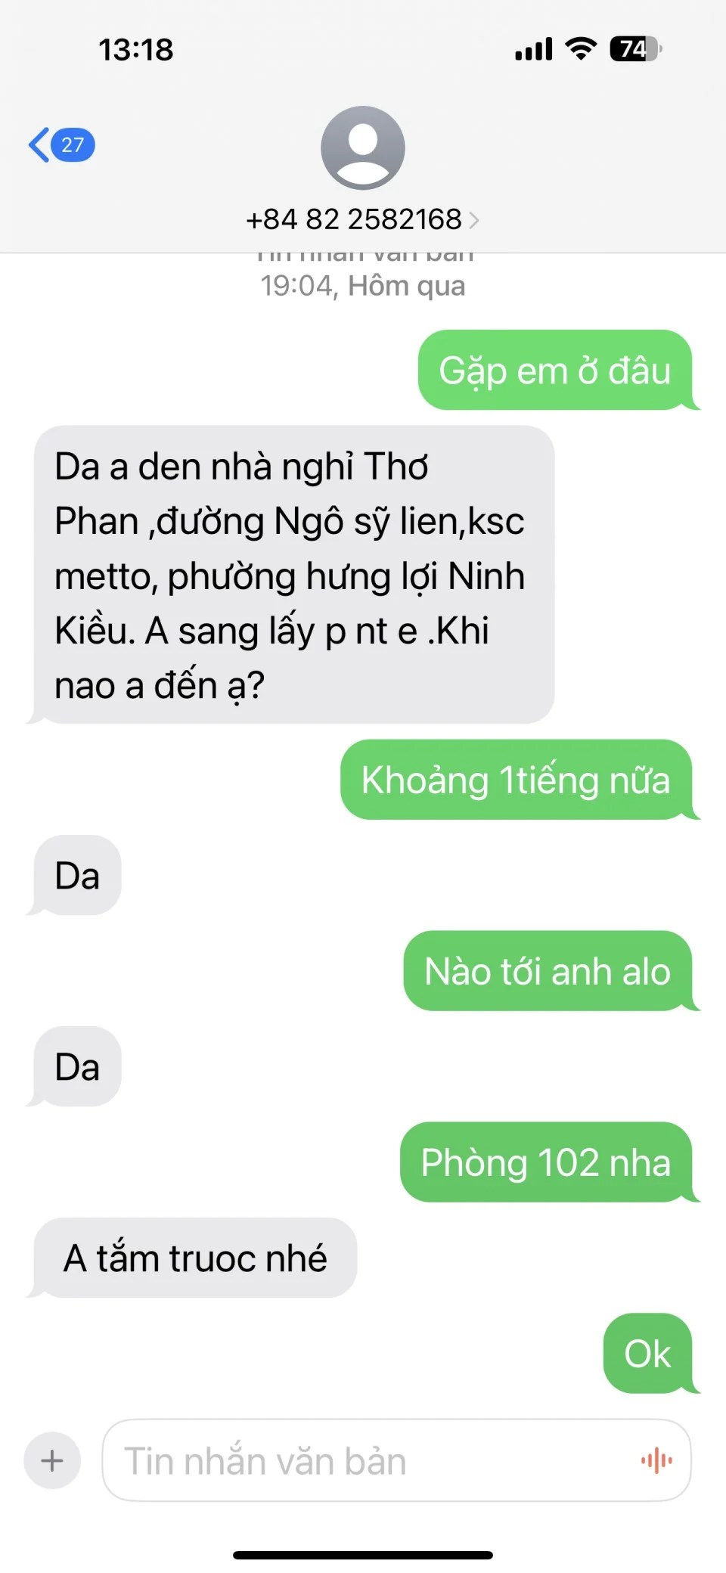
Task: Tap the cellular signal bars icon
Action: [x=534, y=50]
